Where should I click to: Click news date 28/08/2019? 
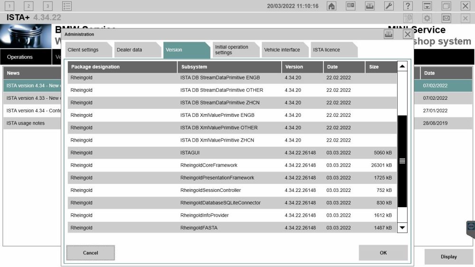[435, 124]
